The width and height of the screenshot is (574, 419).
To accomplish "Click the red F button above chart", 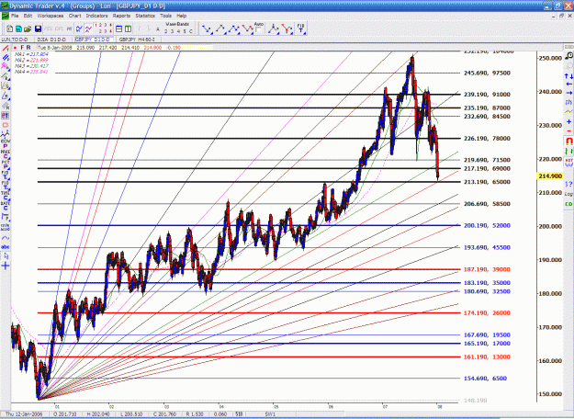I will pyautogui.click(x=22, y=48).
